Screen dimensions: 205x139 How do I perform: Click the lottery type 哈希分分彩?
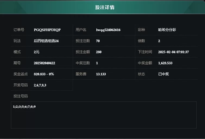[167, 30]
